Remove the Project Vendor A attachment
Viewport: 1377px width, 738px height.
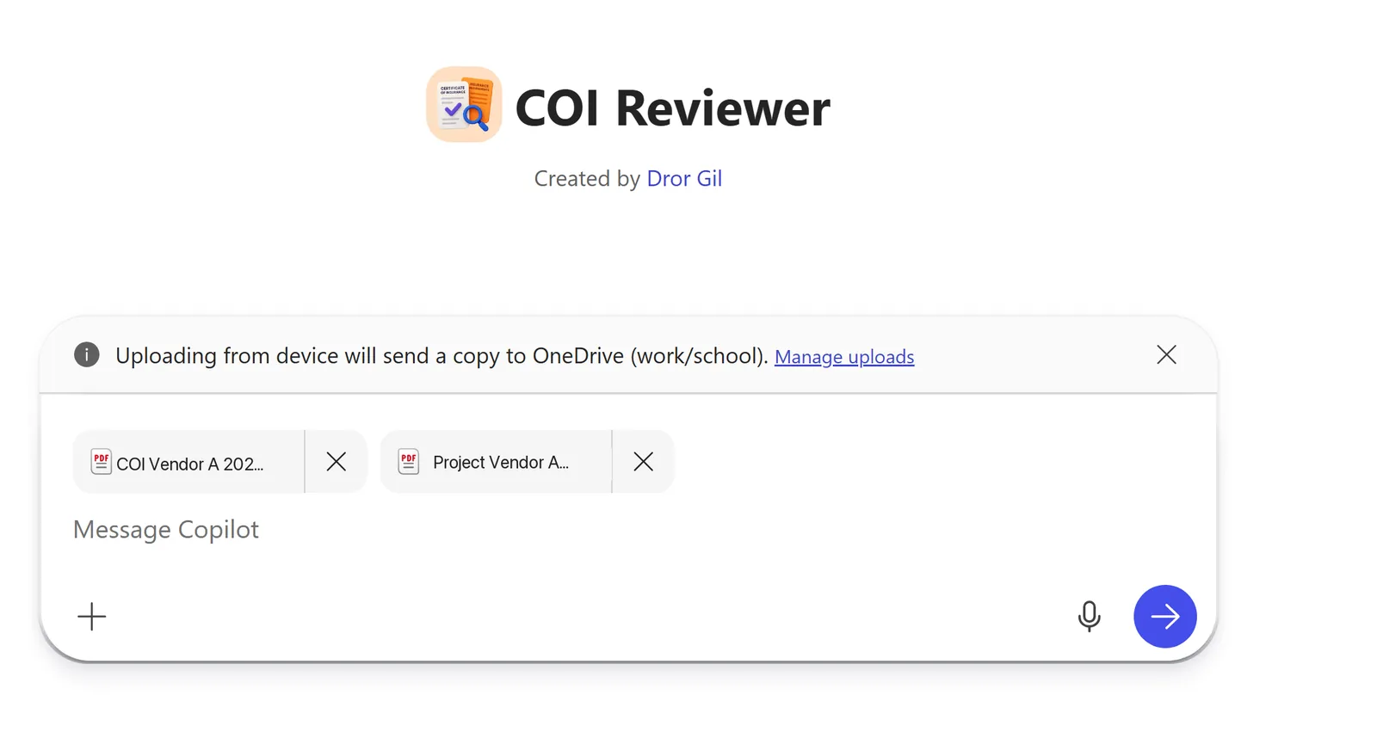tap(643, 462)
